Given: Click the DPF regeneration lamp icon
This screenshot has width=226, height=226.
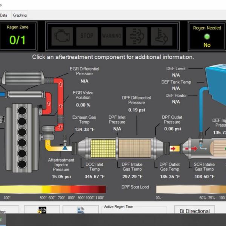Looking at the screenshot, I should (137, 36).
